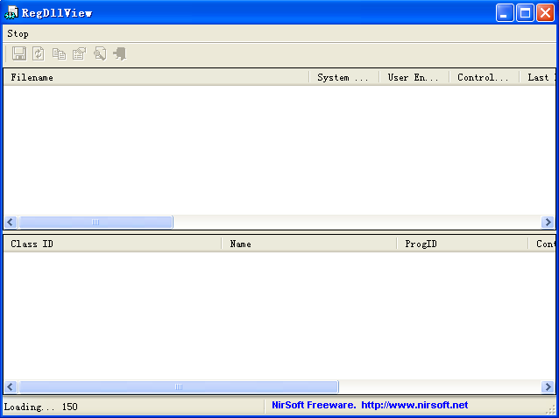Click the Refresh toolbar icon

pyautogui.click(x=39, y=53)
